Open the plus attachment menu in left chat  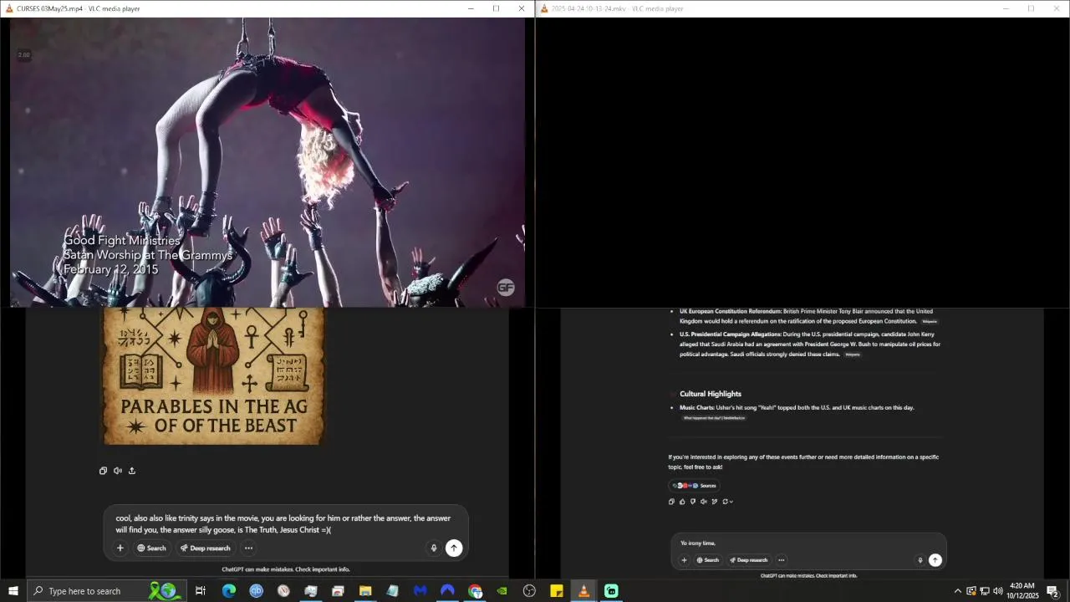[x=120, y=548]
